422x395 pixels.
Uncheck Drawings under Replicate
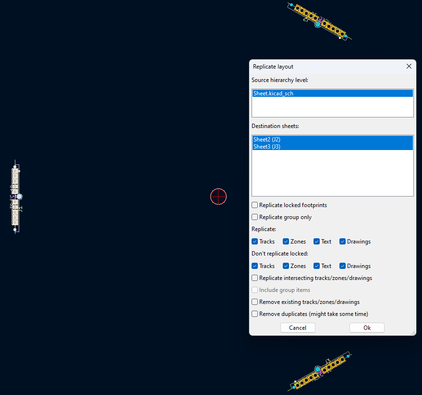[342, 241]
